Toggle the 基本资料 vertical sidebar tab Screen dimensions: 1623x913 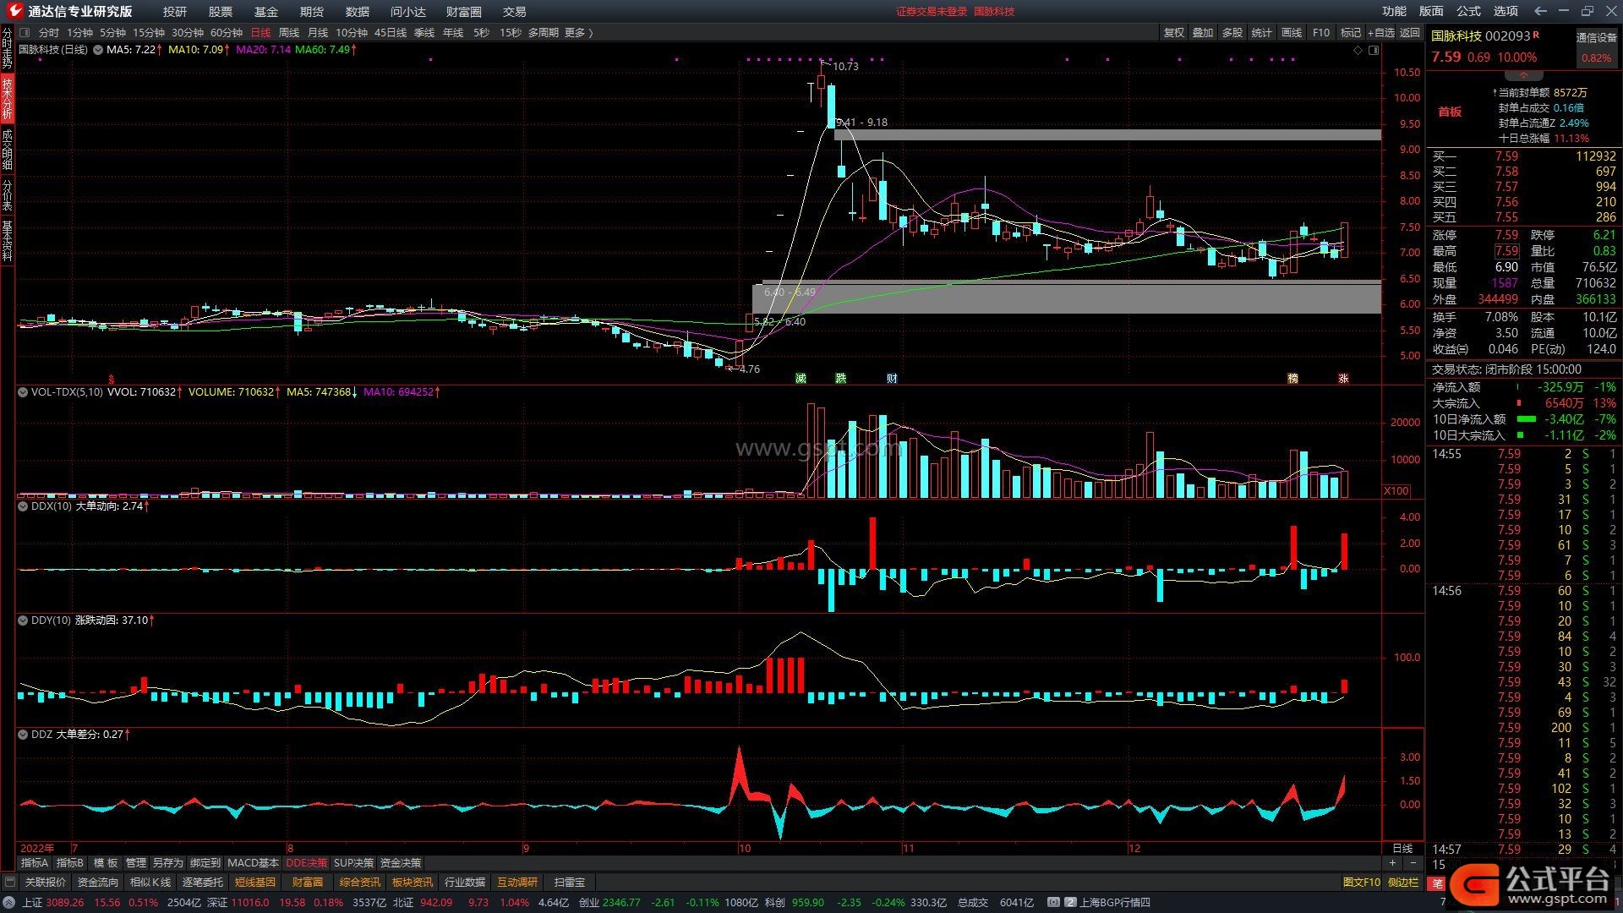(7, 241)
